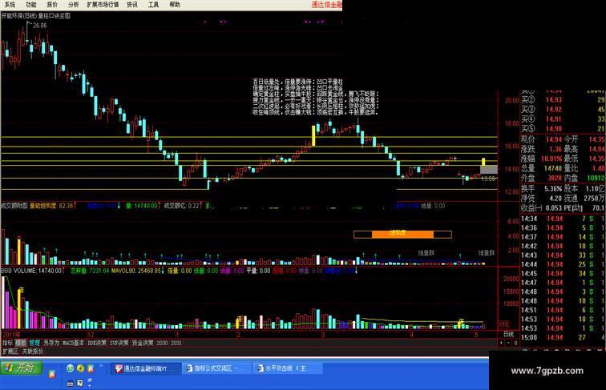
Task: Click the yellow quick-launch icon in taskbar
Action: click(80, 368)
